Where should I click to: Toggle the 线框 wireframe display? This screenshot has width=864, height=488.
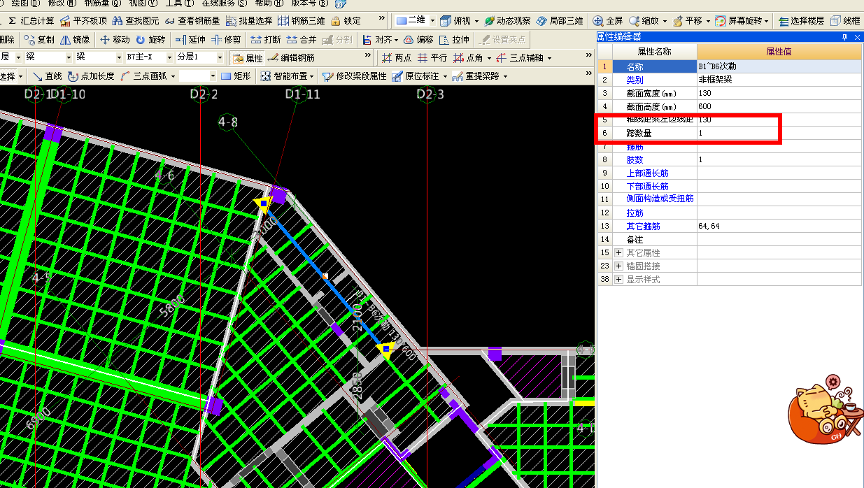(845, 21)
